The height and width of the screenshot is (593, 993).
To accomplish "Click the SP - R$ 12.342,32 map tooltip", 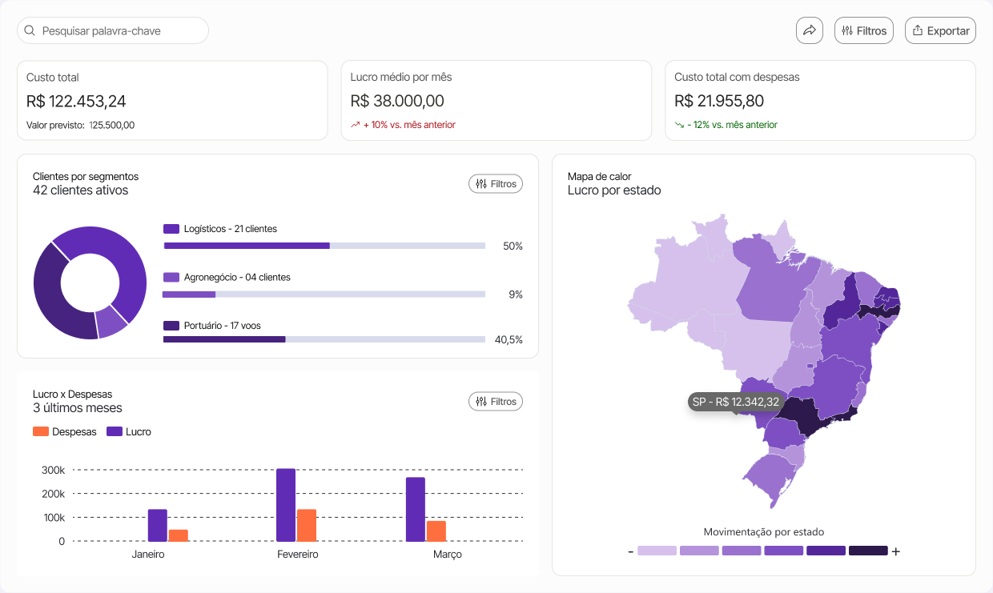I will click(736, 402).
